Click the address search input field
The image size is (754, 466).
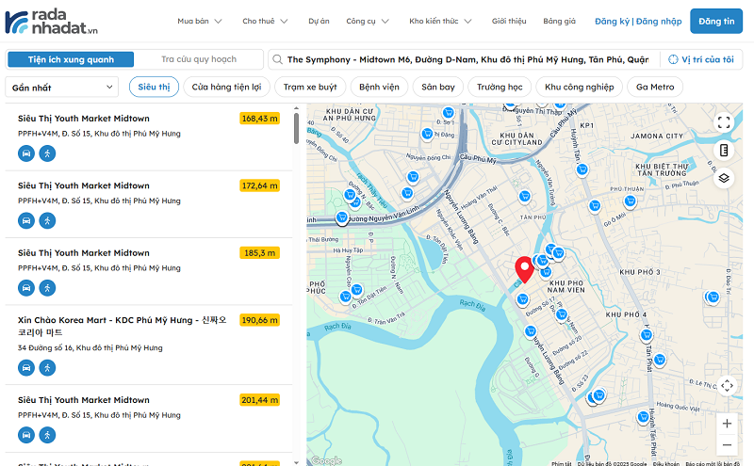[467, 59]
